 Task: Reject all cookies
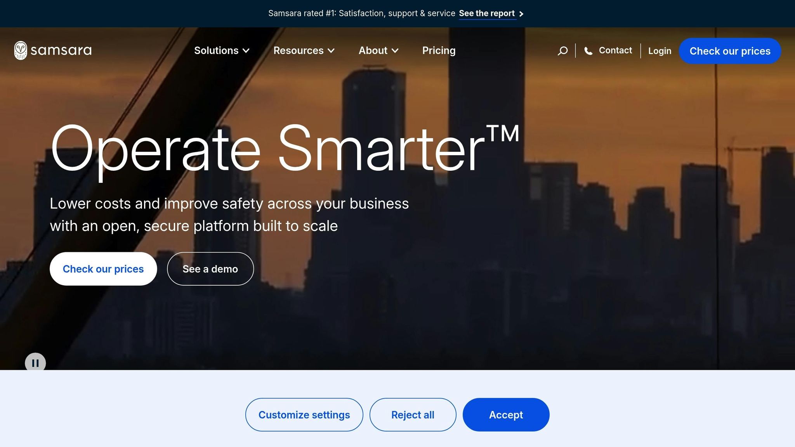pyautogui.click(x=413, y=415)
